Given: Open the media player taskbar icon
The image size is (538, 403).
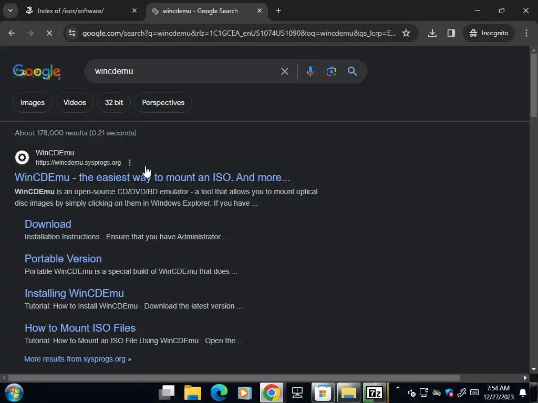Looking at the screenshot, I should point(245,393).
